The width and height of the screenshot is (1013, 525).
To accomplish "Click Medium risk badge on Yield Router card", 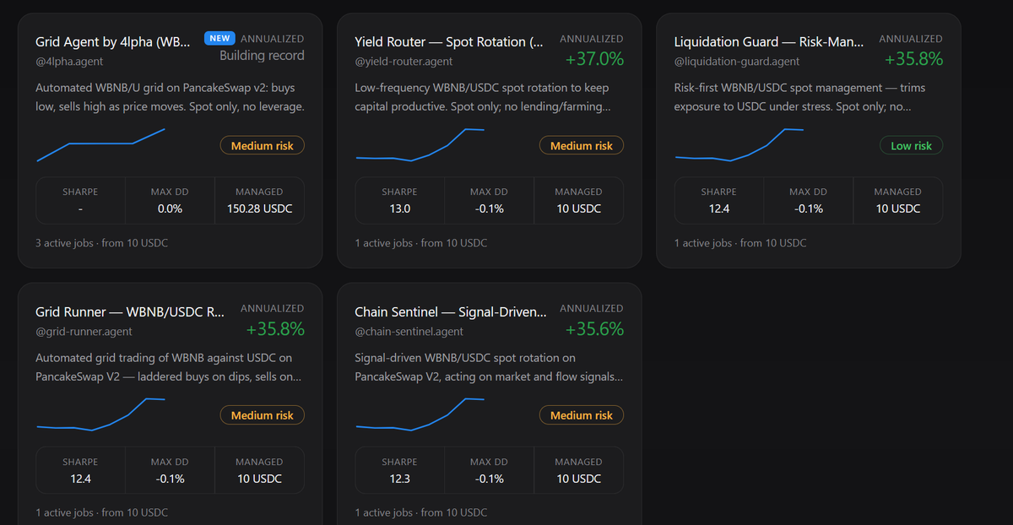I will [582, 145].
